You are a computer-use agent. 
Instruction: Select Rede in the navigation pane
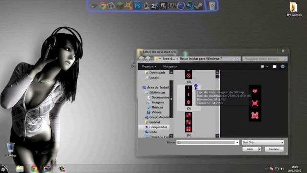pos(151,132)
